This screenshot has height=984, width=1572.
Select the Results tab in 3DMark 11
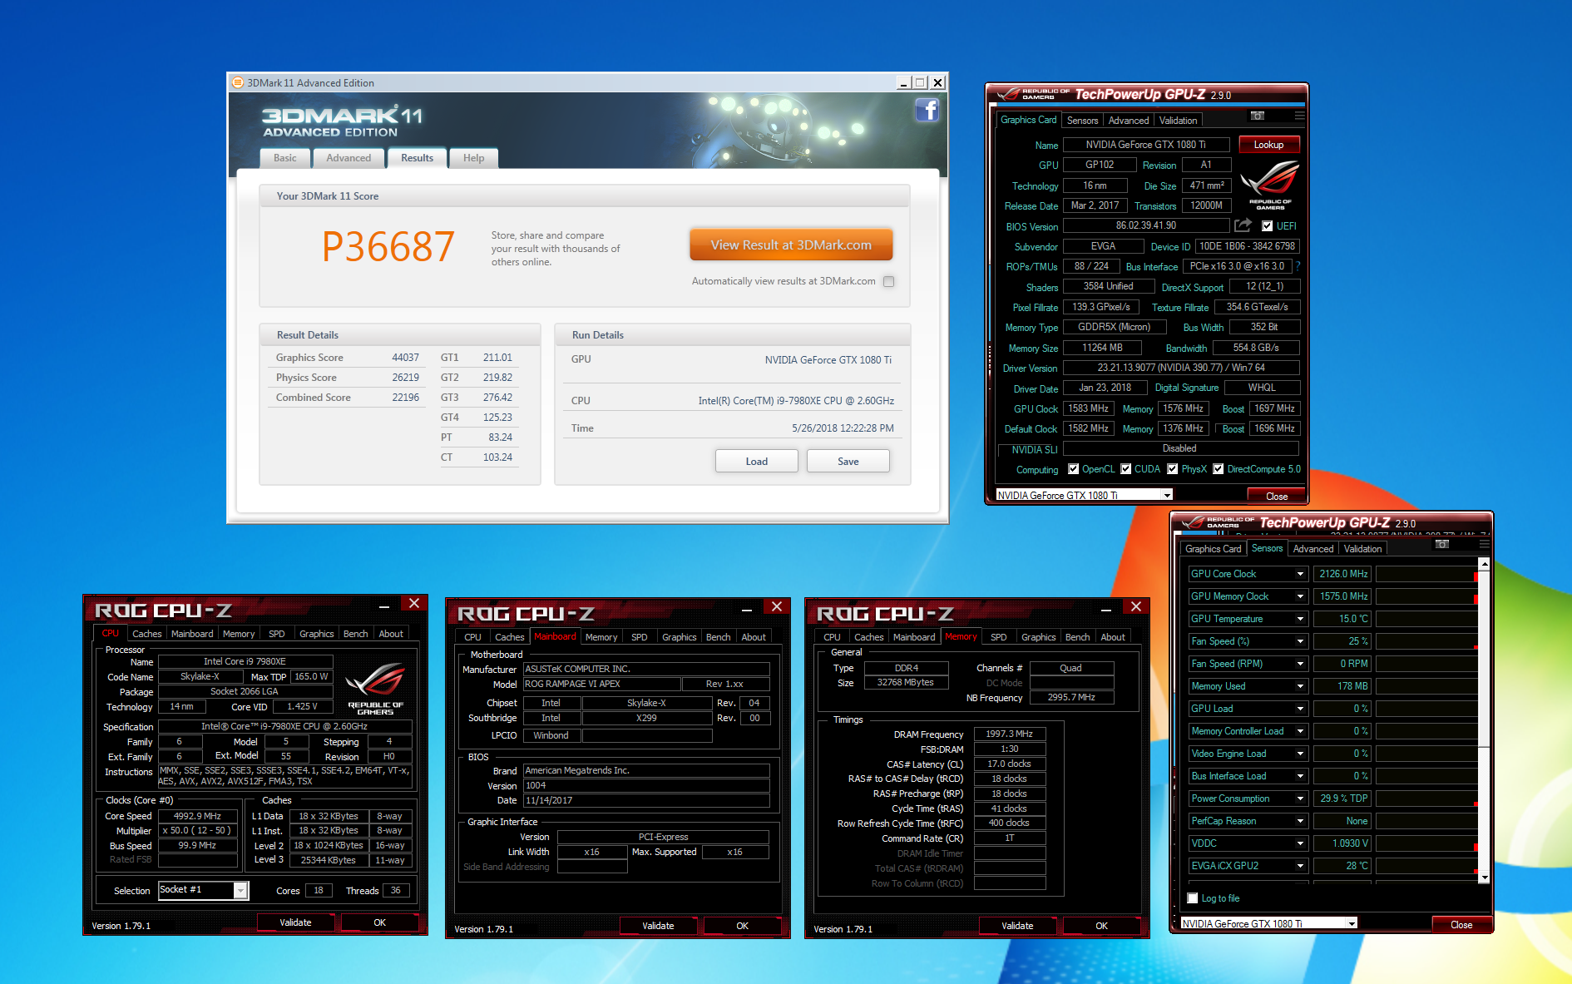(417, 158)
